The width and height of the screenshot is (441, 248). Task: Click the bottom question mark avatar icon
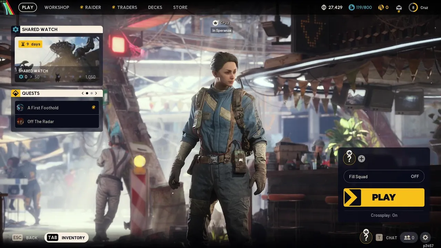coord(366,237)
